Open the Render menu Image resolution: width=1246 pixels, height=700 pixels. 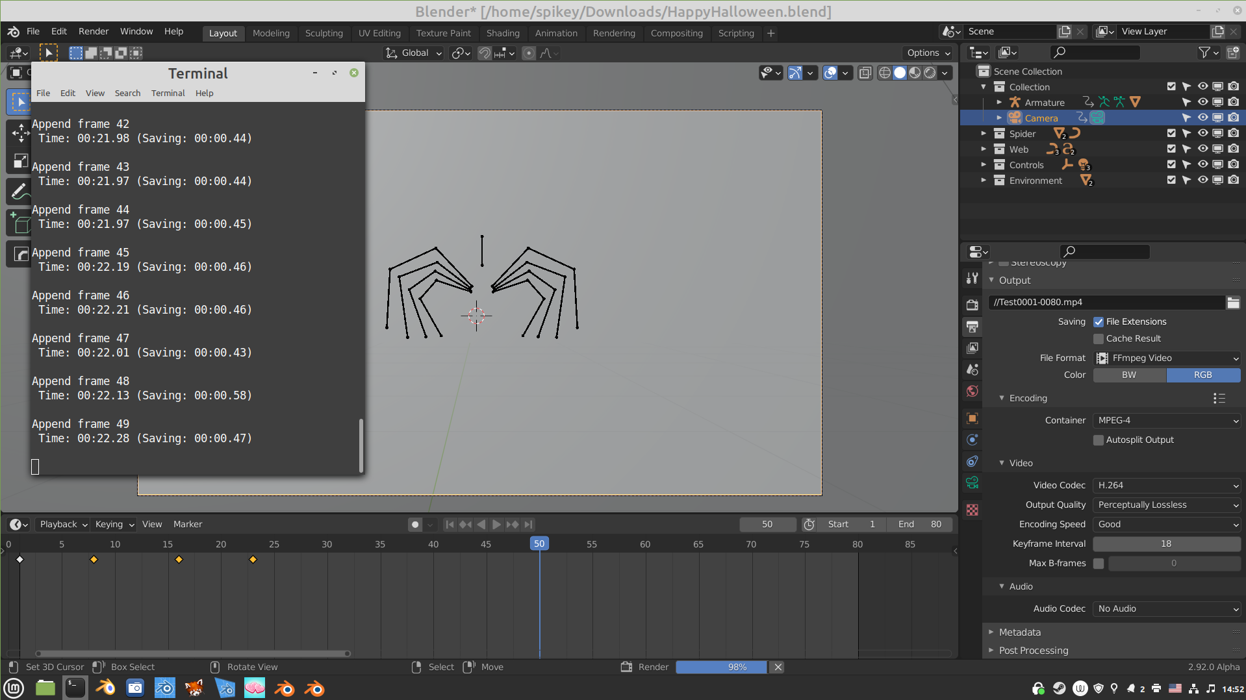[94, 31]
